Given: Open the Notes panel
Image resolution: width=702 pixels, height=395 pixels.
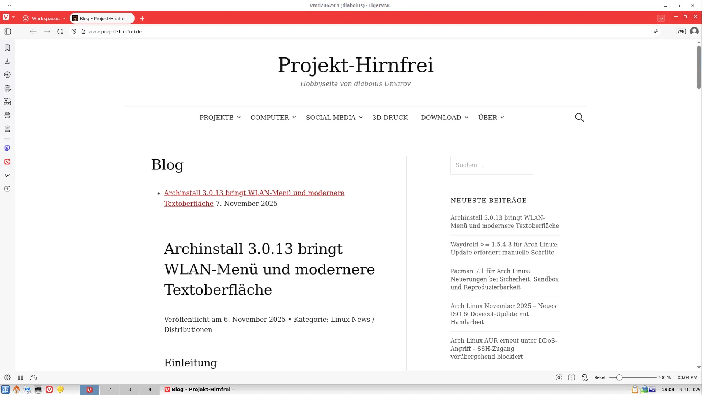Looking at the screenshot, I should 7,88.
